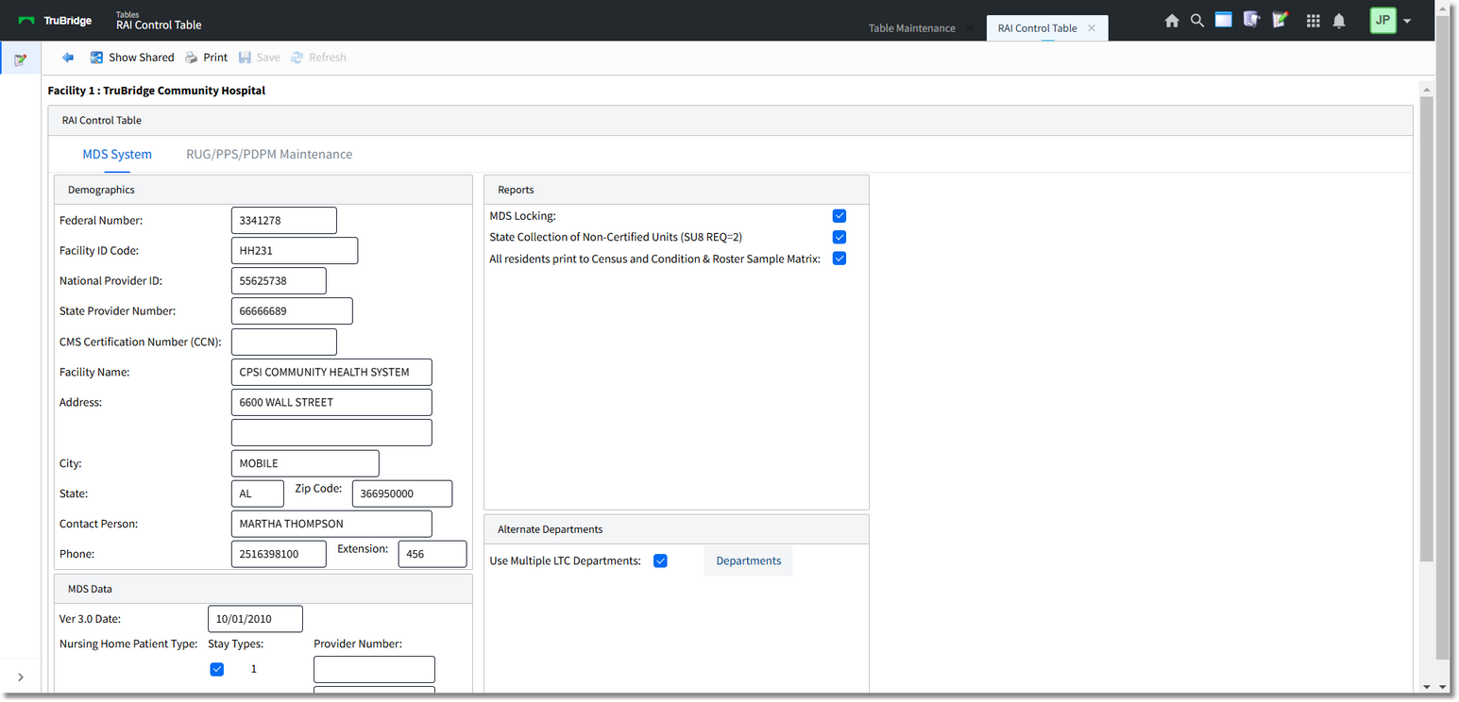Screen dimensions: 1459x702
Task: Click the Facility ID Code field
Action: [295, 251]
